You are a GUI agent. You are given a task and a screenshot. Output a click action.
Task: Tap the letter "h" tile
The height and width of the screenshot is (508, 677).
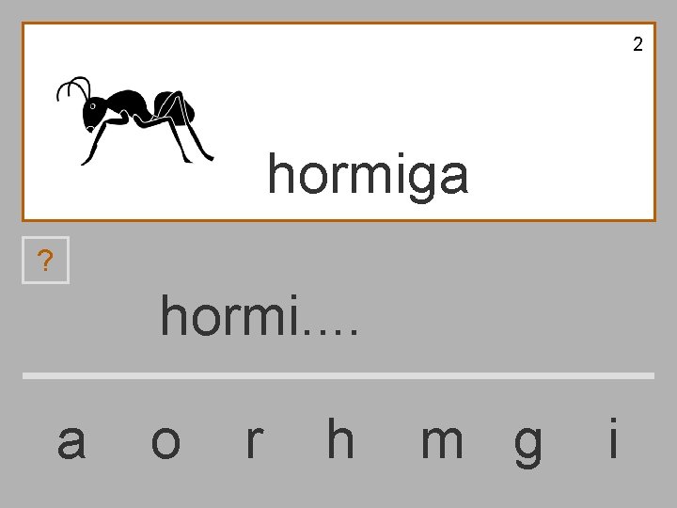[340, 437]
